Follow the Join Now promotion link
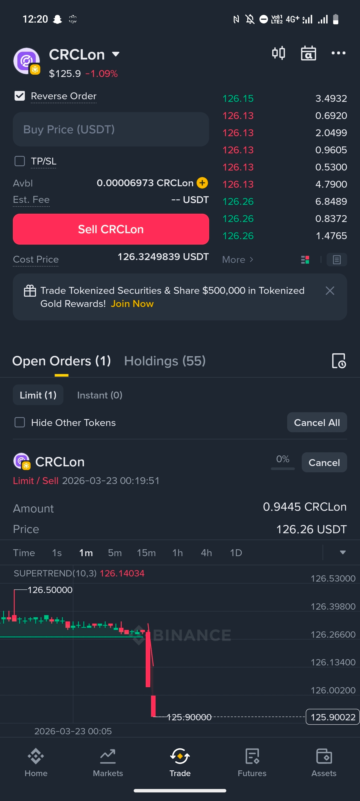 [x=132, y=304]
